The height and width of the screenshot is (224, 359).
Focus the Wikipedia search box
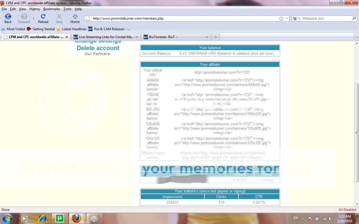coord(326,19)
